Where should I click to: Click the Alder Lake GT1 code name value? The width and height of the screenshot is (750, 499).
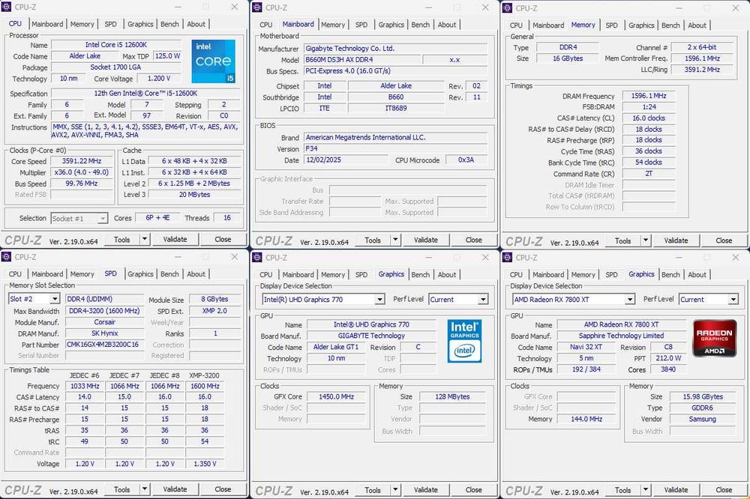[336, 346]
